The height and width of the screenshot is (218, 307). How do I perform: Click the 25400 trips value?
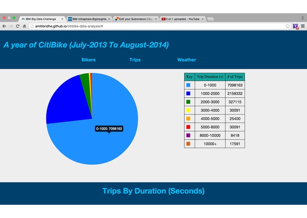235,119
